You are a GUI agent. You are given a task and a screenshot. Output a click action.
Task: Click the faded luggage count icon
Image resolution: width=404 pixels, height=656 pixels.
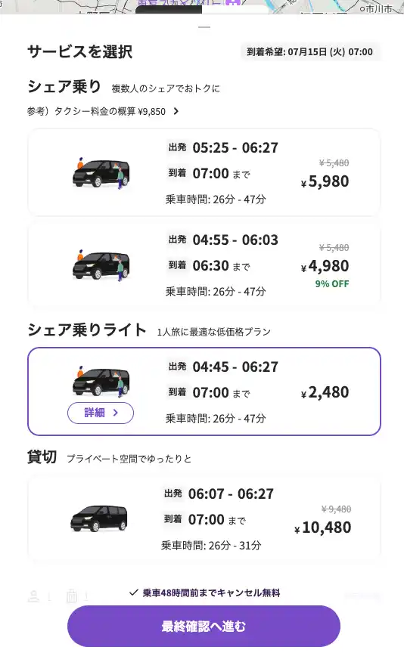(x=72, y=596)
